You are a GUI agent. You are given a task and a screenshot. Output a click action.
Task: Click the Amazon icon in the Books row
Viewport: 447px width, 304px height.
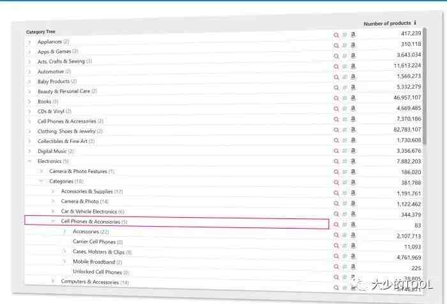(353, 98)
